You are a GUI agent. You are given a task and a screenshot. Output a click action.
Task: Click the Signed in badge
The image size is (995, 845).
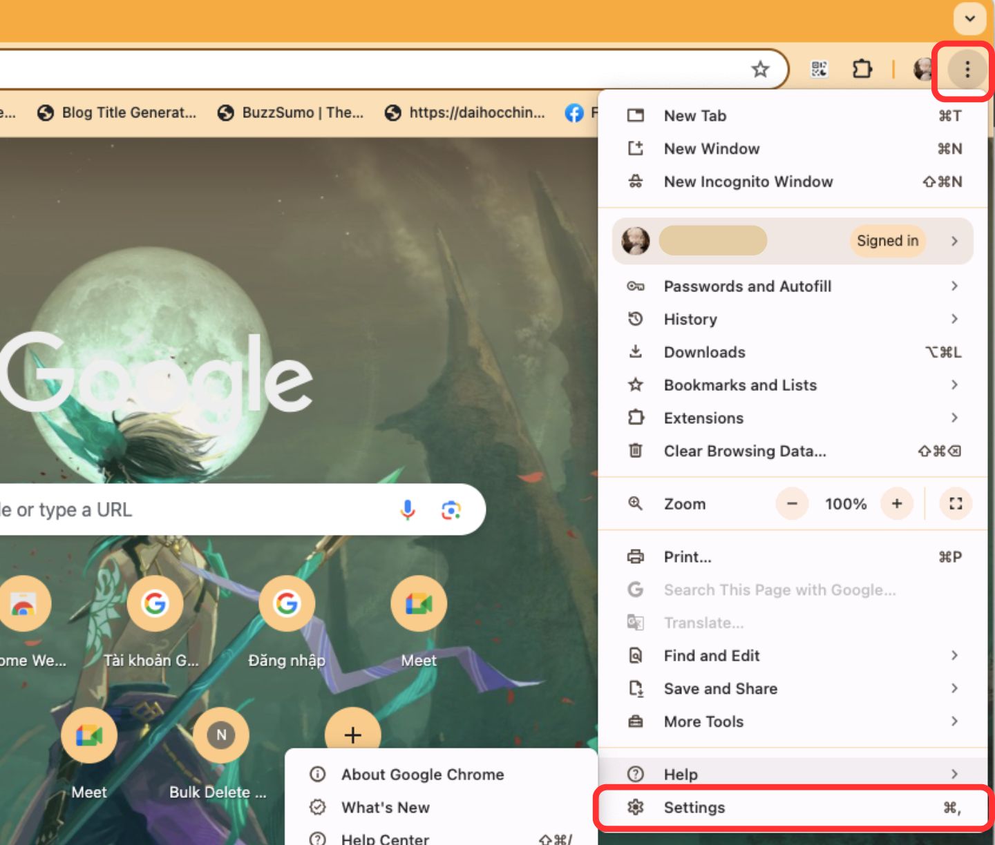[x=888, y=241]
